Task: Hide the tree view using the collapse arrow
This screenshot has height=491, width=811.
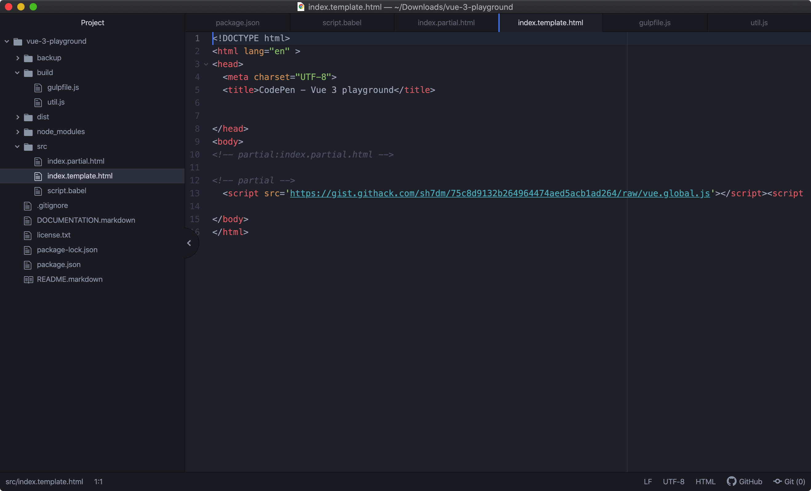Action: pyautogui.click(x=189, y=243)
